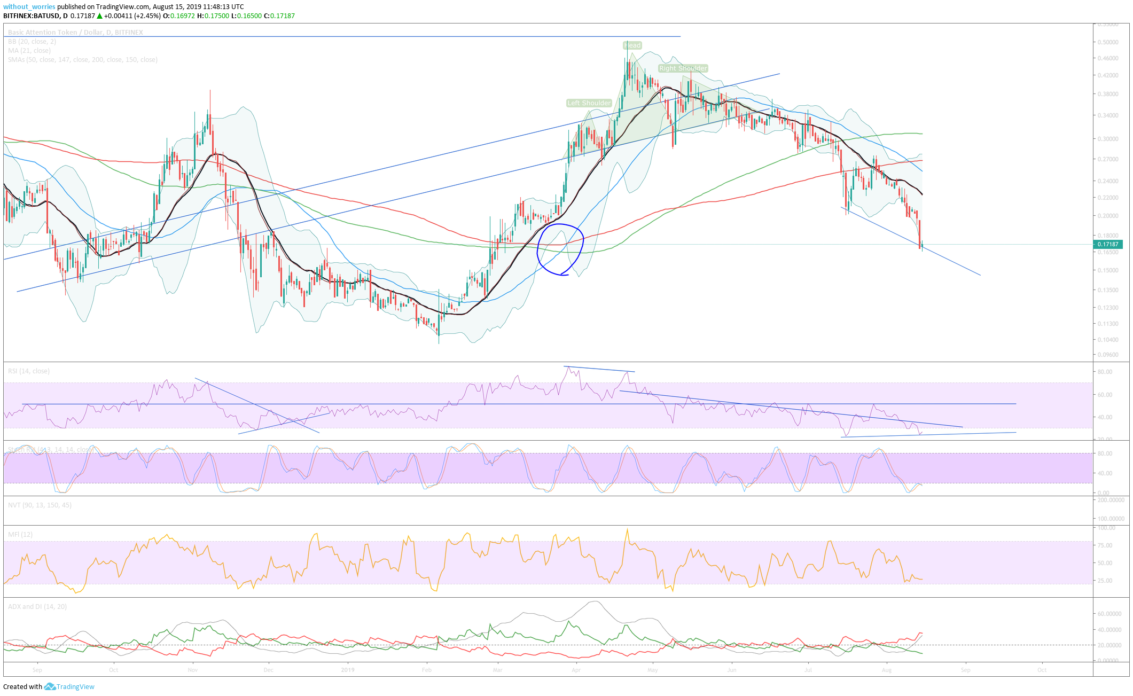Click the RSI 80.00 scale value
The width and height of the screenshot is (1133, 696).
[x=1105, y=372]
